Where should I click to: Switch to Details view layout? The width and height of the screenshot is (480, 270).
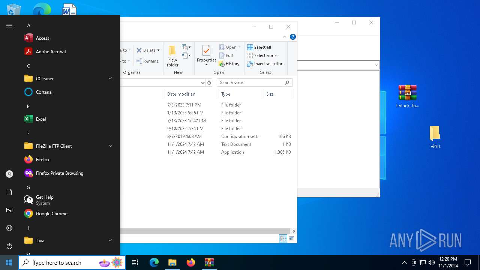pos(283,238)
